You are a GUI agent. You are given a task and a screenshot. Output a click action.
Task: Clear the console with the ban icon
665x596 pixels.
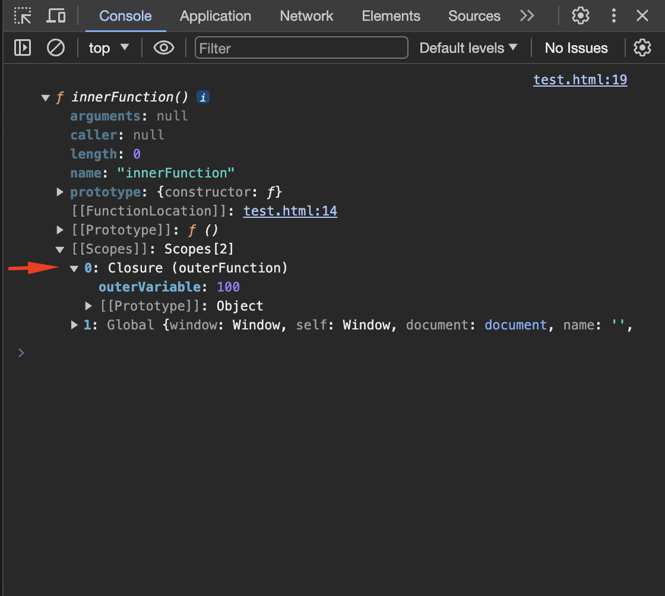(x=56, y=47)
